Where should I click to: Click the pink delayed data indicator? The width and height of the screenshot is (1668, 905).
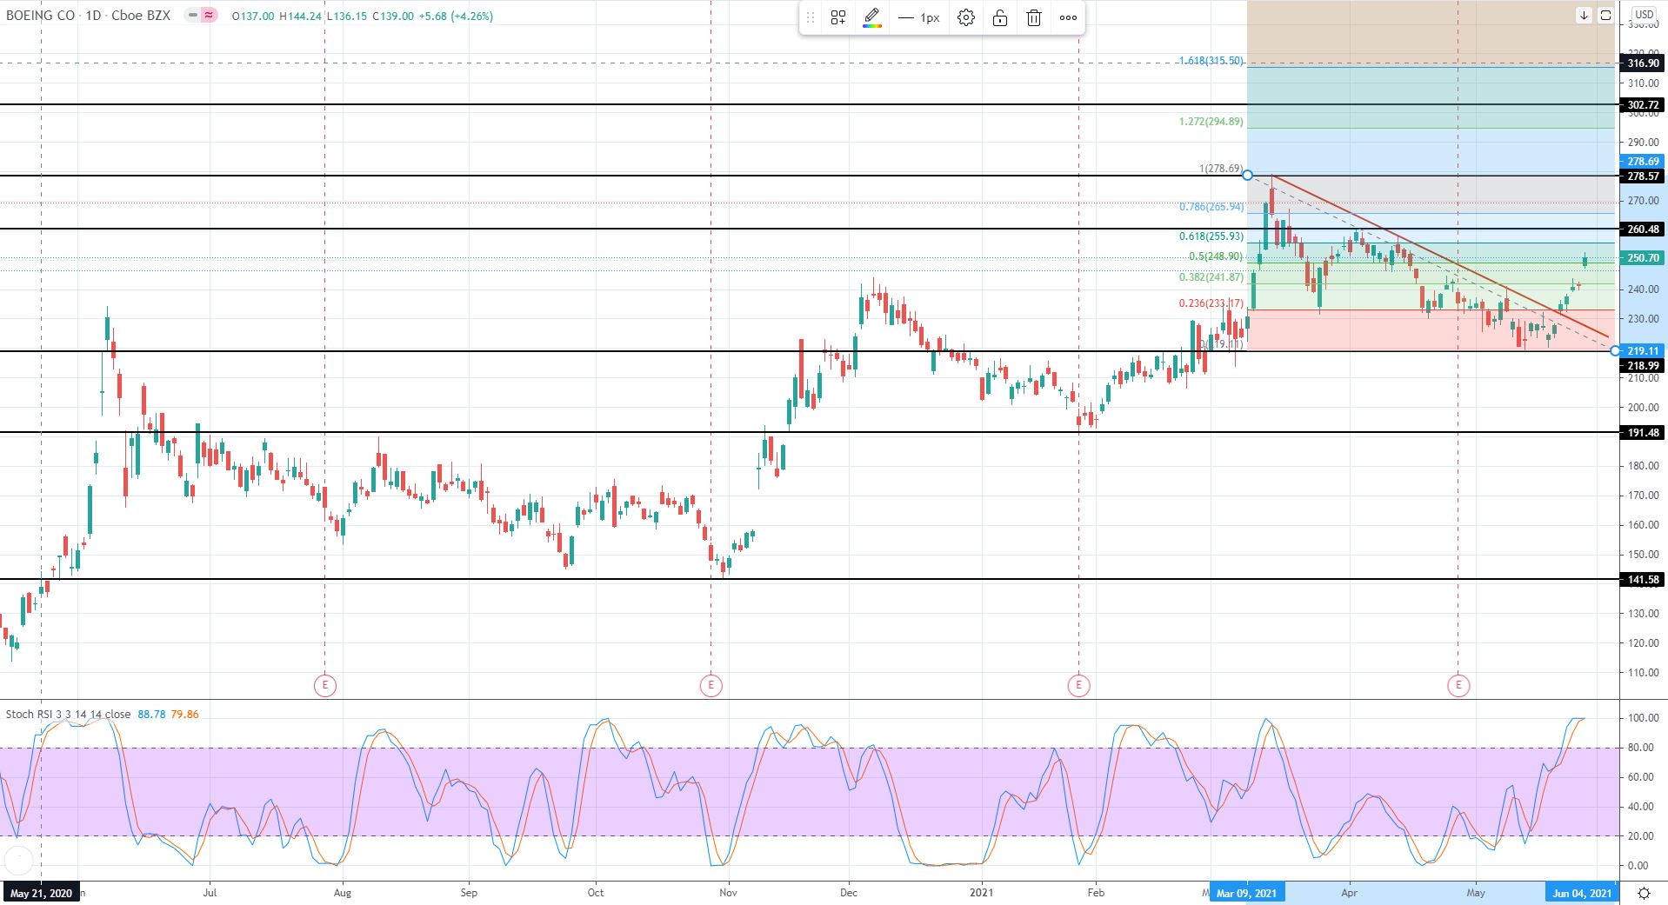coord(209,16)
